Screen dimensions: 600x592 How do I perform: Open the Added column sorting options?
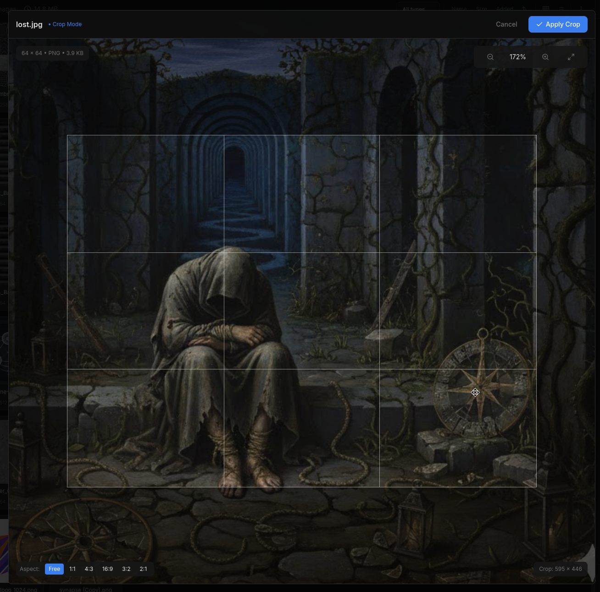pos(505,9)
